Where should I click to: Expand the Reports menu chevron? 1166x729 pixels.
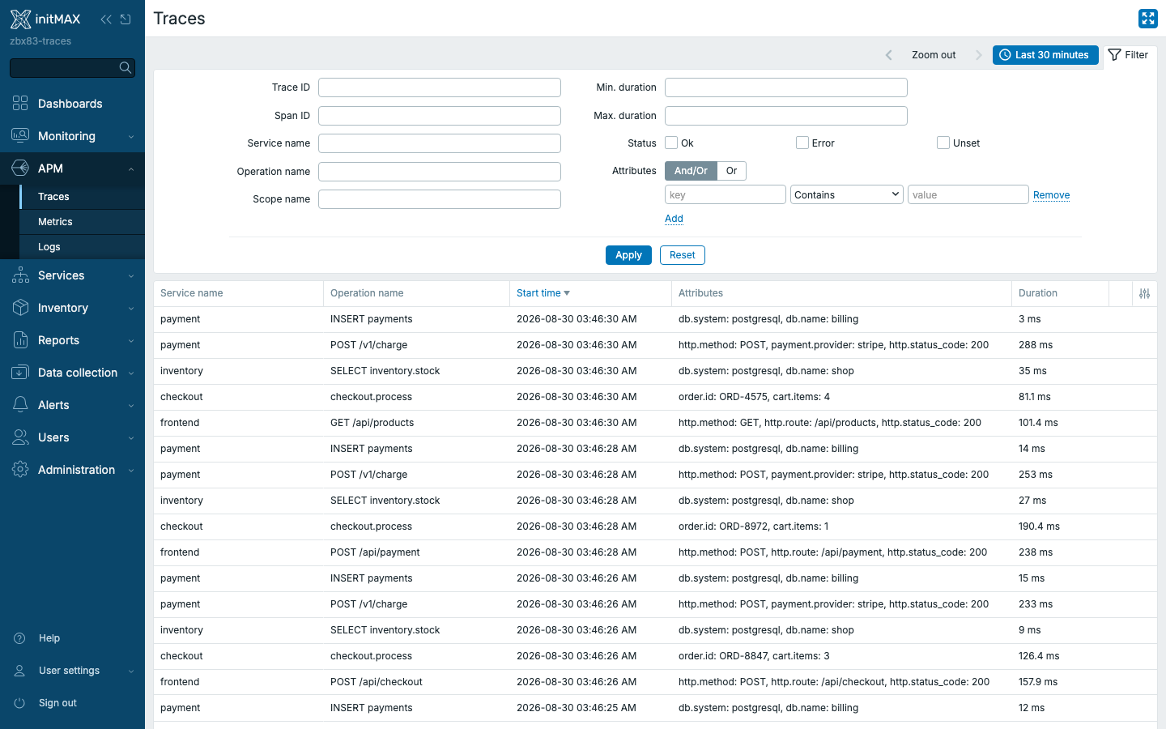pyautogui.click(x=131, y=341)
